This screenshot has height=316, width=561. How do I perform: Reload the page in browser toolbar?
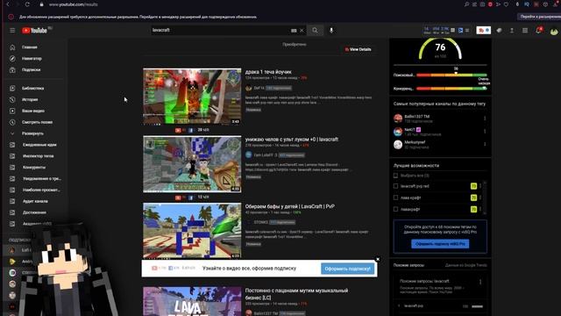pos(27,4)
